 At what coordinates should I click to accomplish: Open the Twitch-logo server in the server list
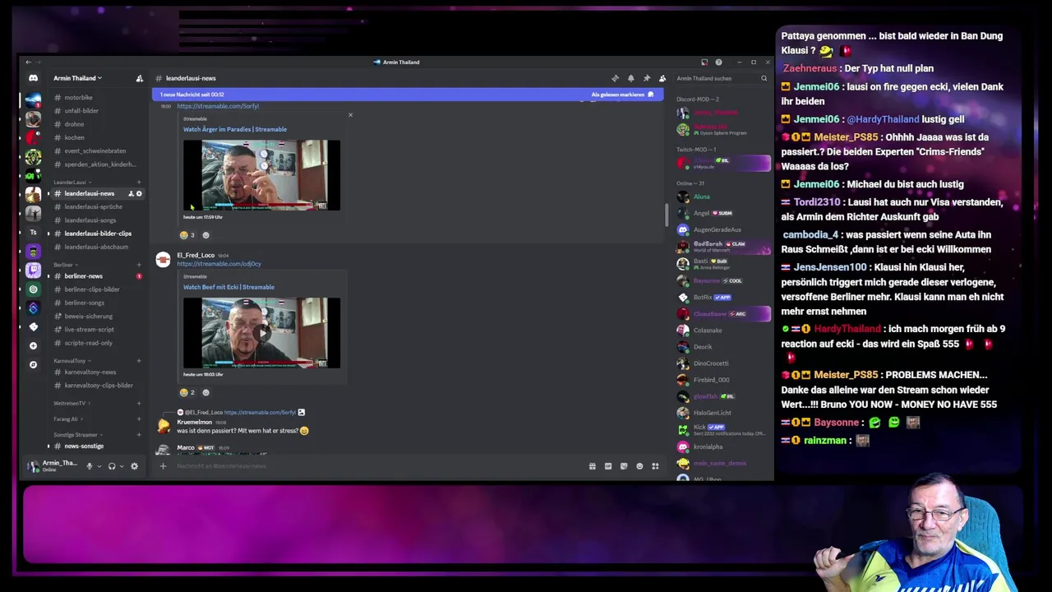pos(33,270)
